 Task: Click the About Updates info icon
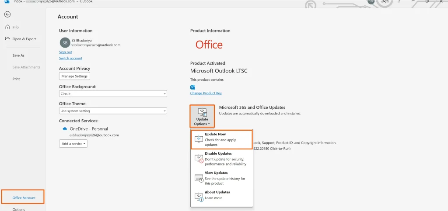(199, 197)
